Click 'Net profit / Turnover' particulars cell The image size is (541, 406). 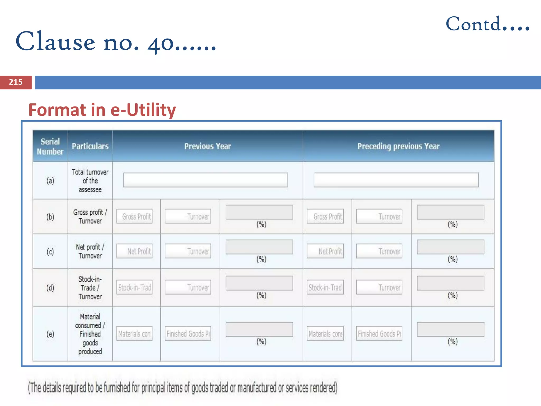pyautogui.click(x=90, y=251)
